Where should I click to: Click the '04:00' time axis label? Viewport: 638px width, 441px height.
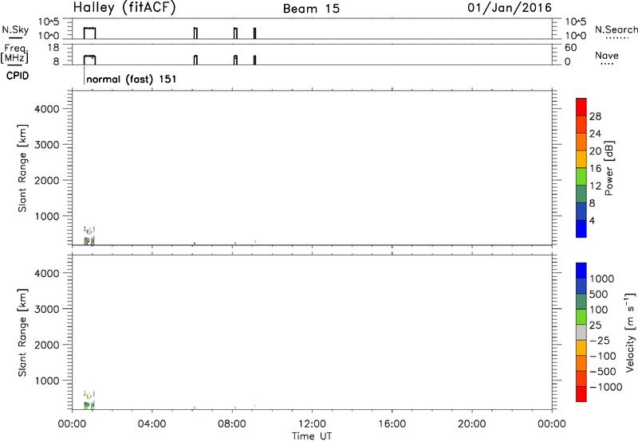point(152,424)
